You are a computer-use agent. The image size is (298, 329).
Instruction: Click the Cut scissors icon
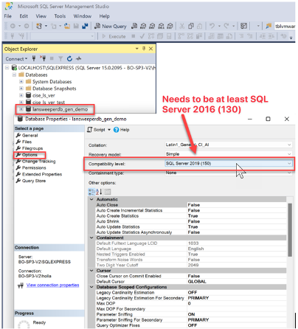(182, 26)
